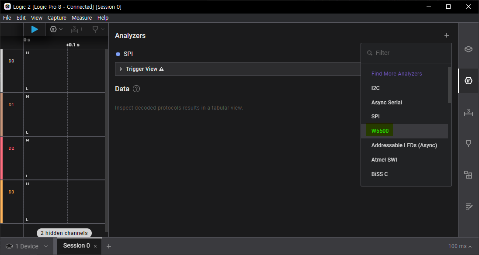
Task: Click the trigger marker toolbar icon
Action: click(x=95, y=29)
